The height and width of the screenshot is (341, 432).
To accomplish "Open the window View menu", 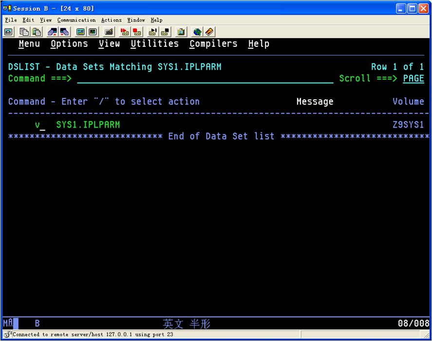I will (46, 20).
